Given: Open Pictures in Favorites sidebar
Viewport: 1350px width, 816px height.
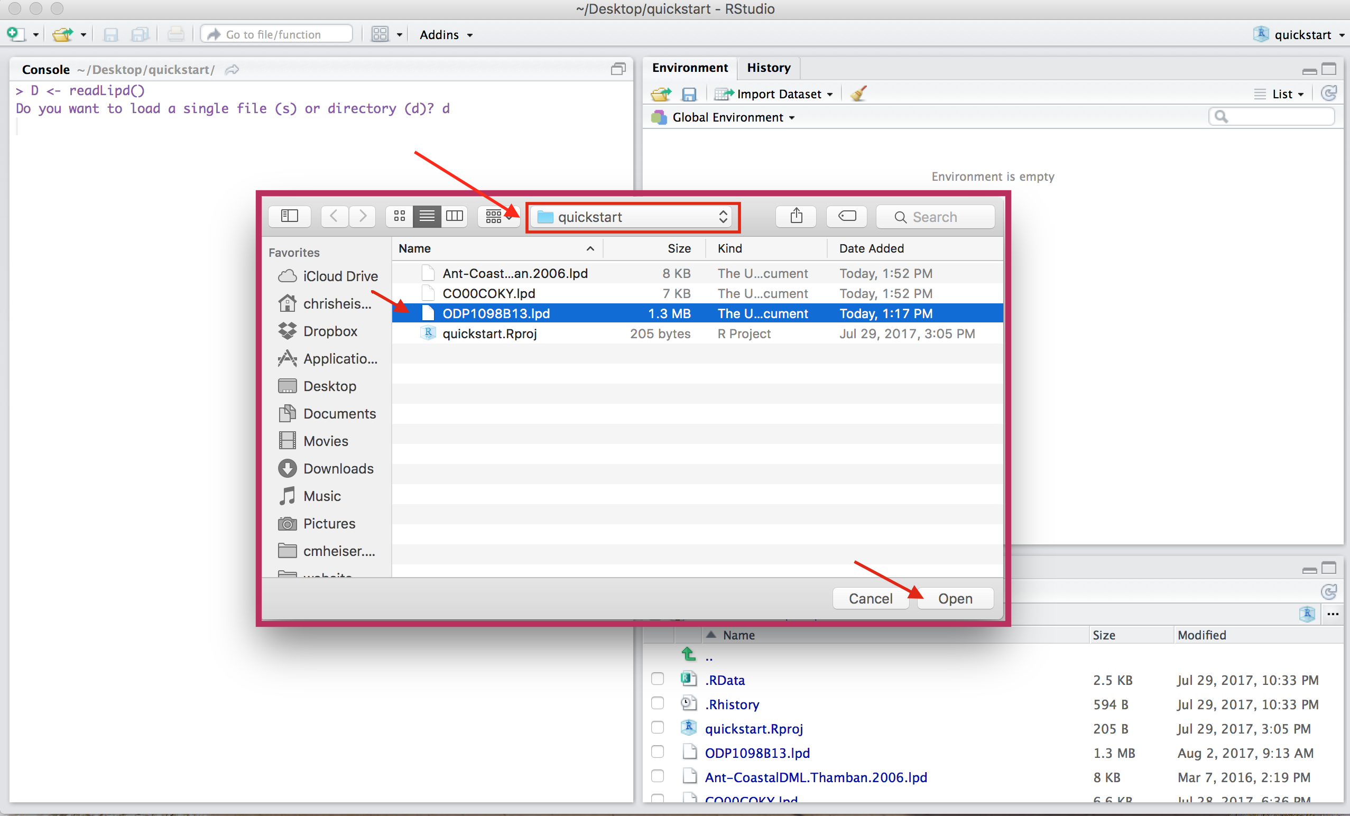Looking at the screenshot, I should (x=317, y=524).
